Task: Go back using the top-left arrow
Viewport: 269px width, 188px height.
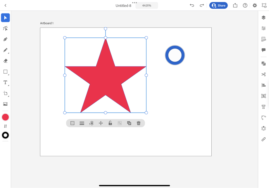Action: click(x=5, y=6)
